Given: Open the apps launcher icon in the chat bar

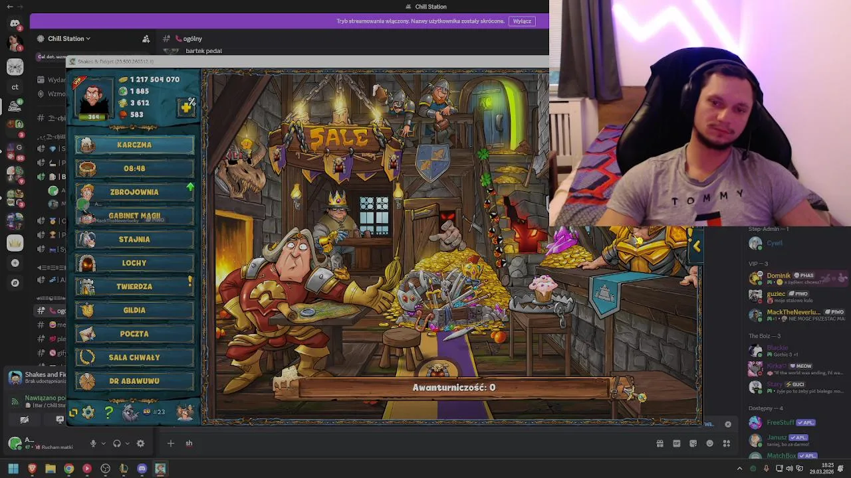Looking at the screenshot, I should pyautogui.click(x=727, y=443).
